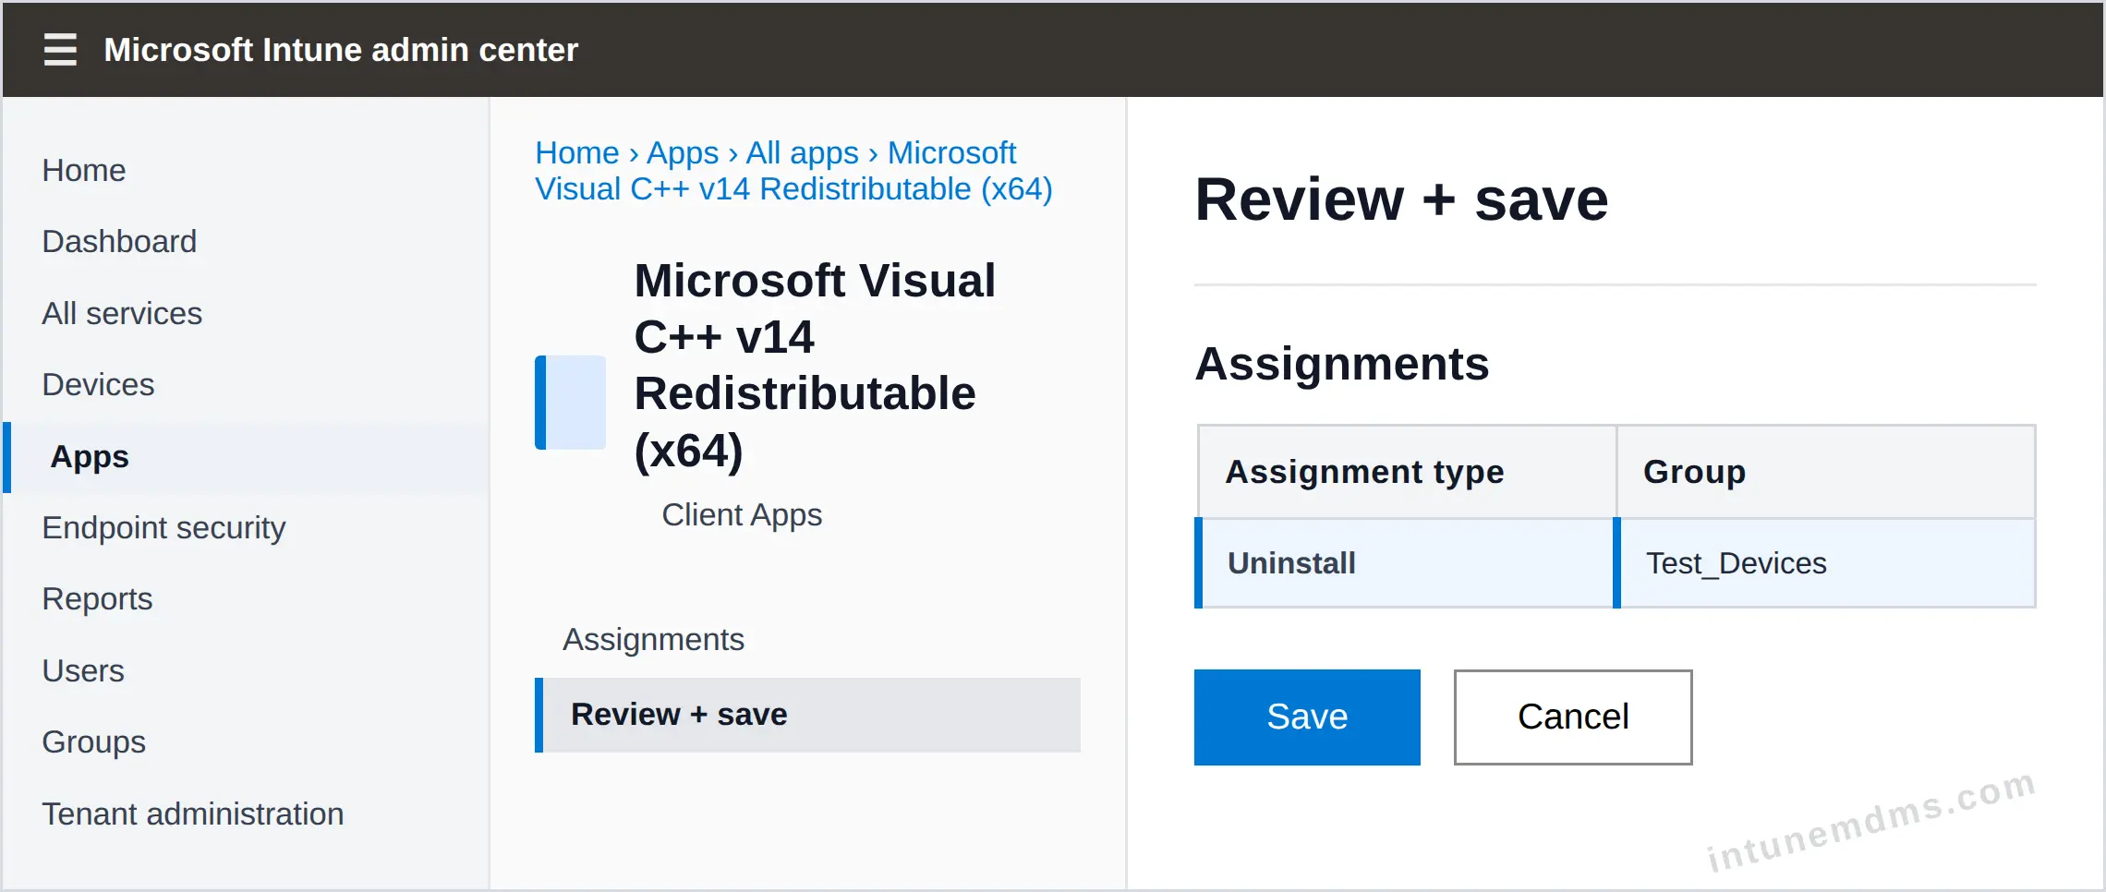The image size is (2106, 892).
Task: Navigate to Reports
Action: (97, 599)
